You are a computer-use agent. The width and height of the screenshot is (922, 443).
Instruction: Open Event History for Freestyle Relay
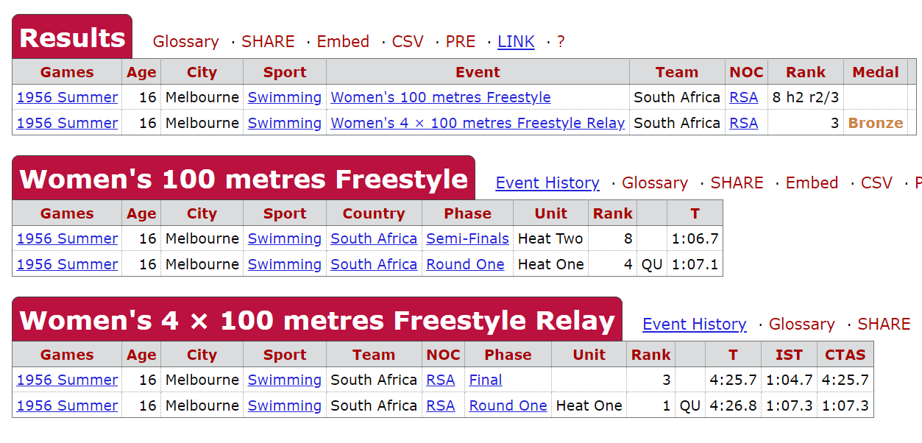coord(694,325)
